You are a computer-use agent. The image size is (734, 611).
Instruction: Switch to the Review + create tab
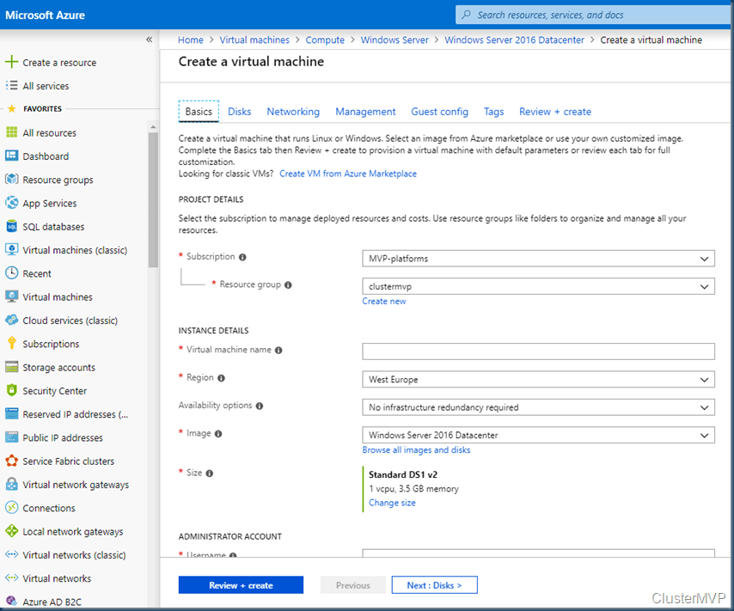point(554,112)
